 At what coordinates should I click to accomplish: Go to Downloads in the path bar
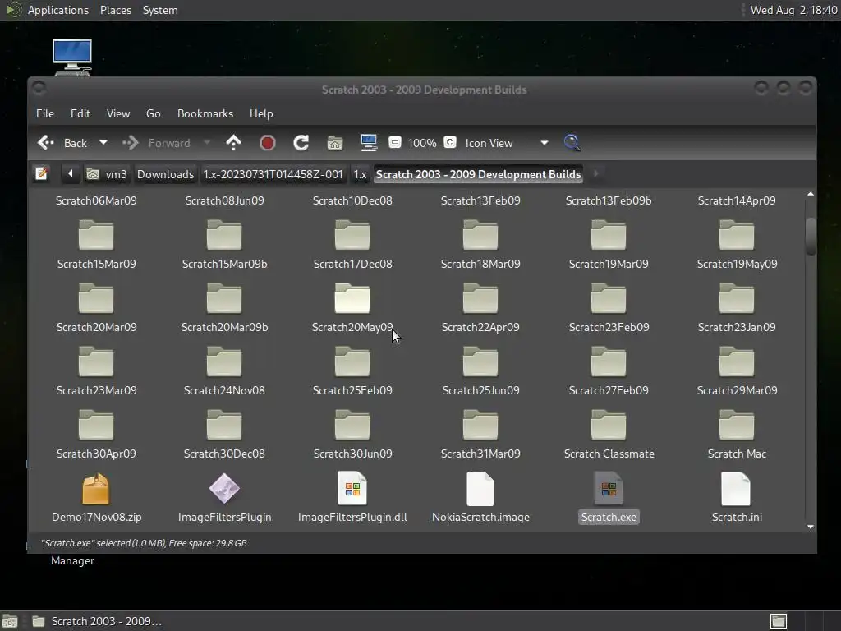pyautogui.click(x=165, y=174)
